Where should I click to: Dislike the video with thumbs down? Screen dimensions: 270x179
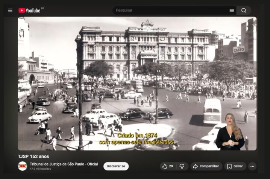[x=182, y=166]
